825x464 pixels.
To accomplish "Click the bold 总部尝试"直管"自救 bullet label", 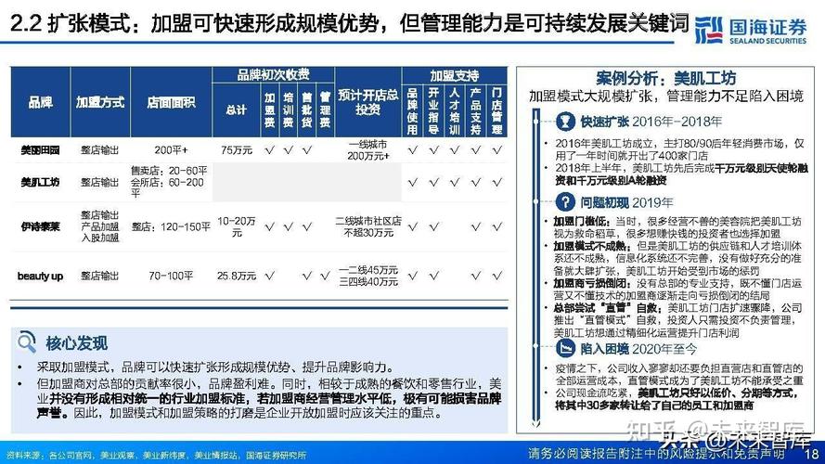I will [x=609, y=308].
